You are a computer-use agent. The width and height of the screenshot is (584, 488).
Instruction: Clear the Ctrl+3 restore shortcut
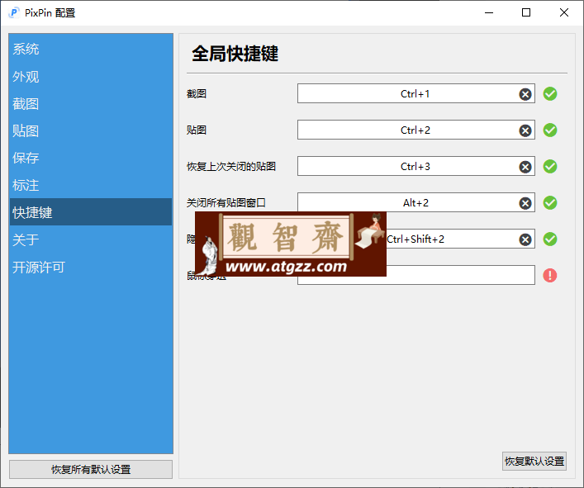pos(525,167)
